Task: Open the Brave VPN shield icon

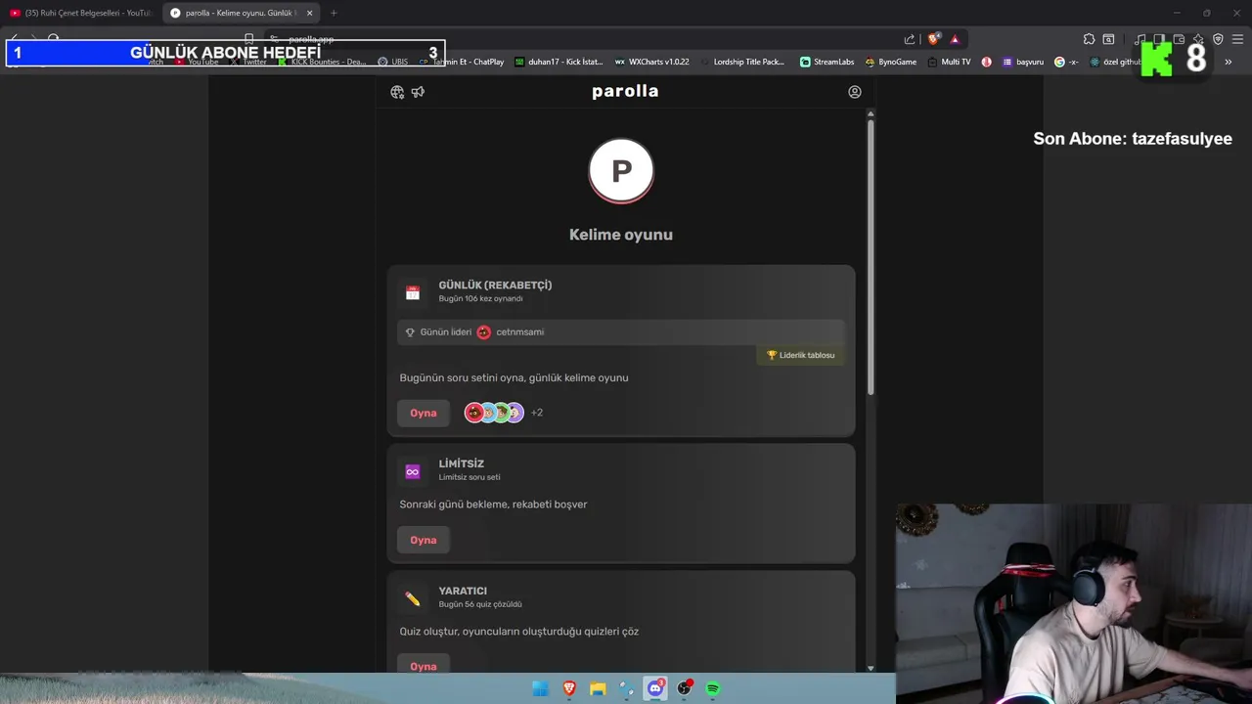Action: (1218, 39)
